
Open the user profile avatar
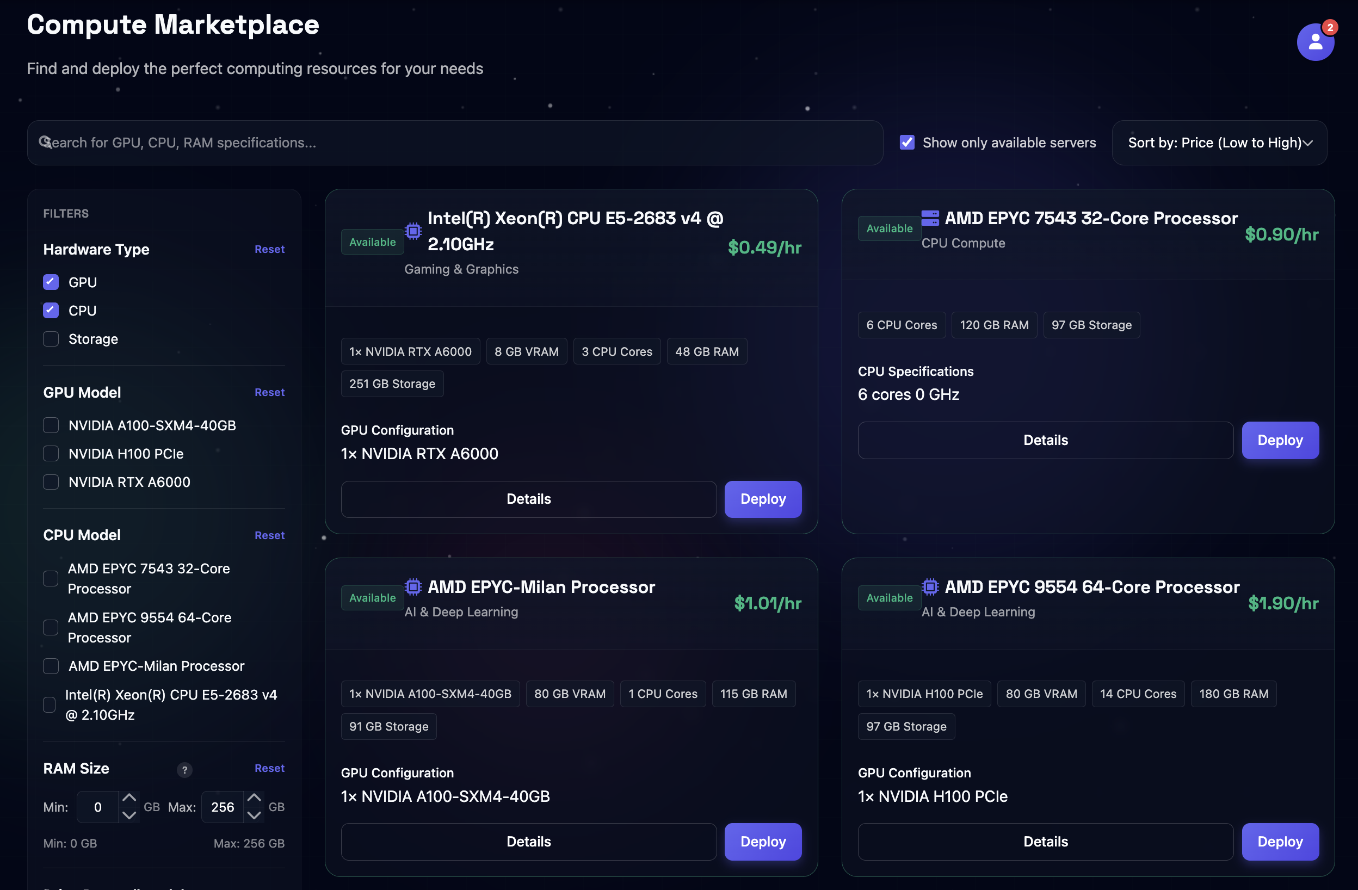pyautogui.click(x=1314, y=41)
